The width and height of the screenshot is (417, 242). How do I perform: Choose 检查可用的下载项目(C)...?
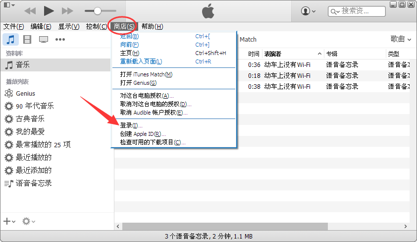click(174, 142)
